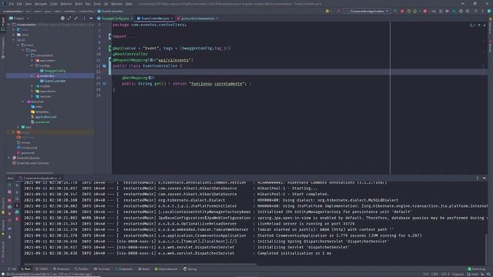This screenshot has height=277, width=493.
Task: Click the class gutter icon beside EventController
Action: [105, 66]
